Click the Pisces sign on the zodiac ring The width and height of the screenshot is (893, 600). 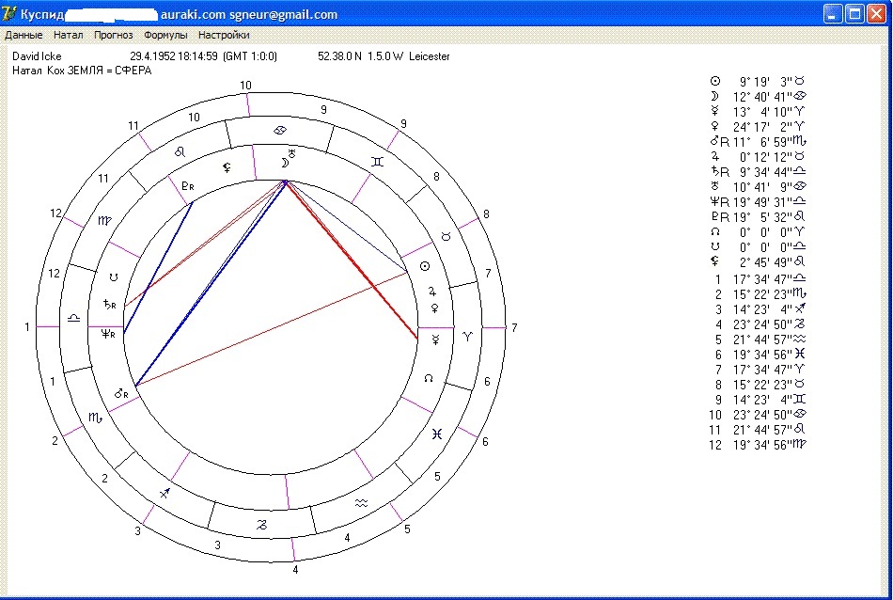click(x=437, y=434)
